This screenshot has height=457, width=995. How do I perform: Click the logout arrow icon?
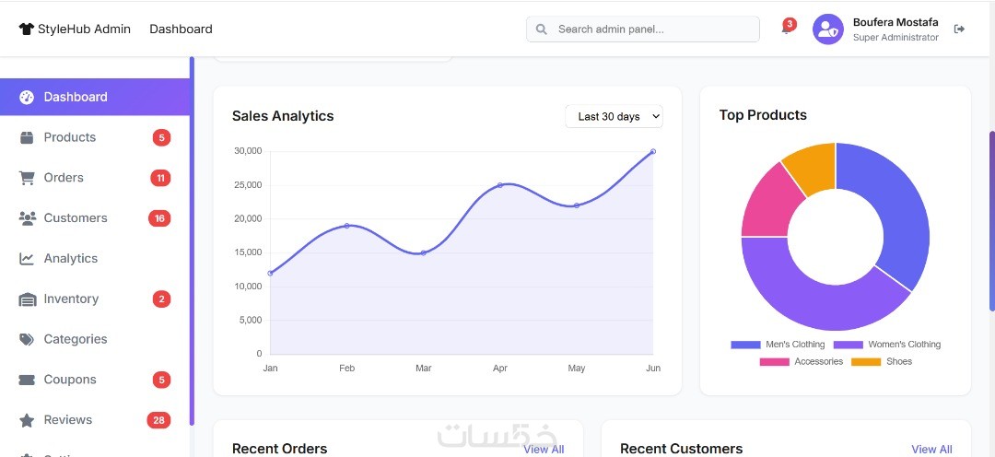pyautogui.click(x=959, y=29)
